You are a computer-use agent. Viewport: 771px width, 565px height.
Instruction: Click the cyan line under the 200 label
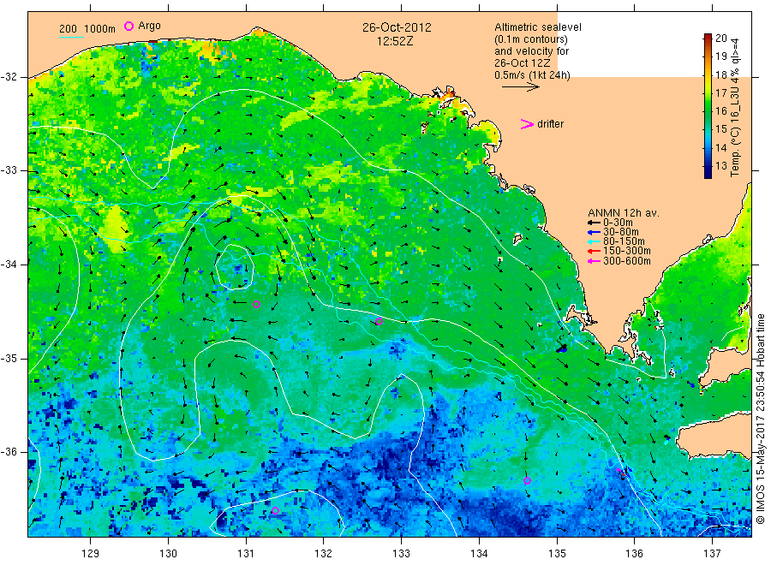[71, 37]
